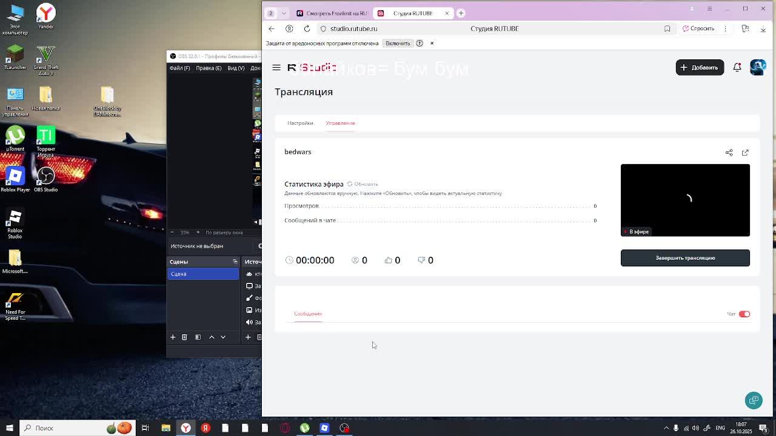Open the user profile avatar
Image resolution: width=776 pixels, height=436 pixels.
758,67
